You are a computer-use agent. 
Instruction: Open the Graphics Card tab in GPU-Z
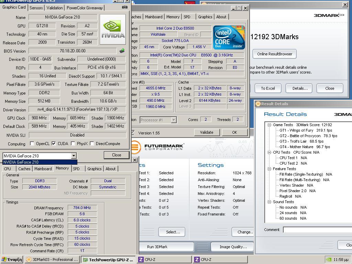point(14,8)
